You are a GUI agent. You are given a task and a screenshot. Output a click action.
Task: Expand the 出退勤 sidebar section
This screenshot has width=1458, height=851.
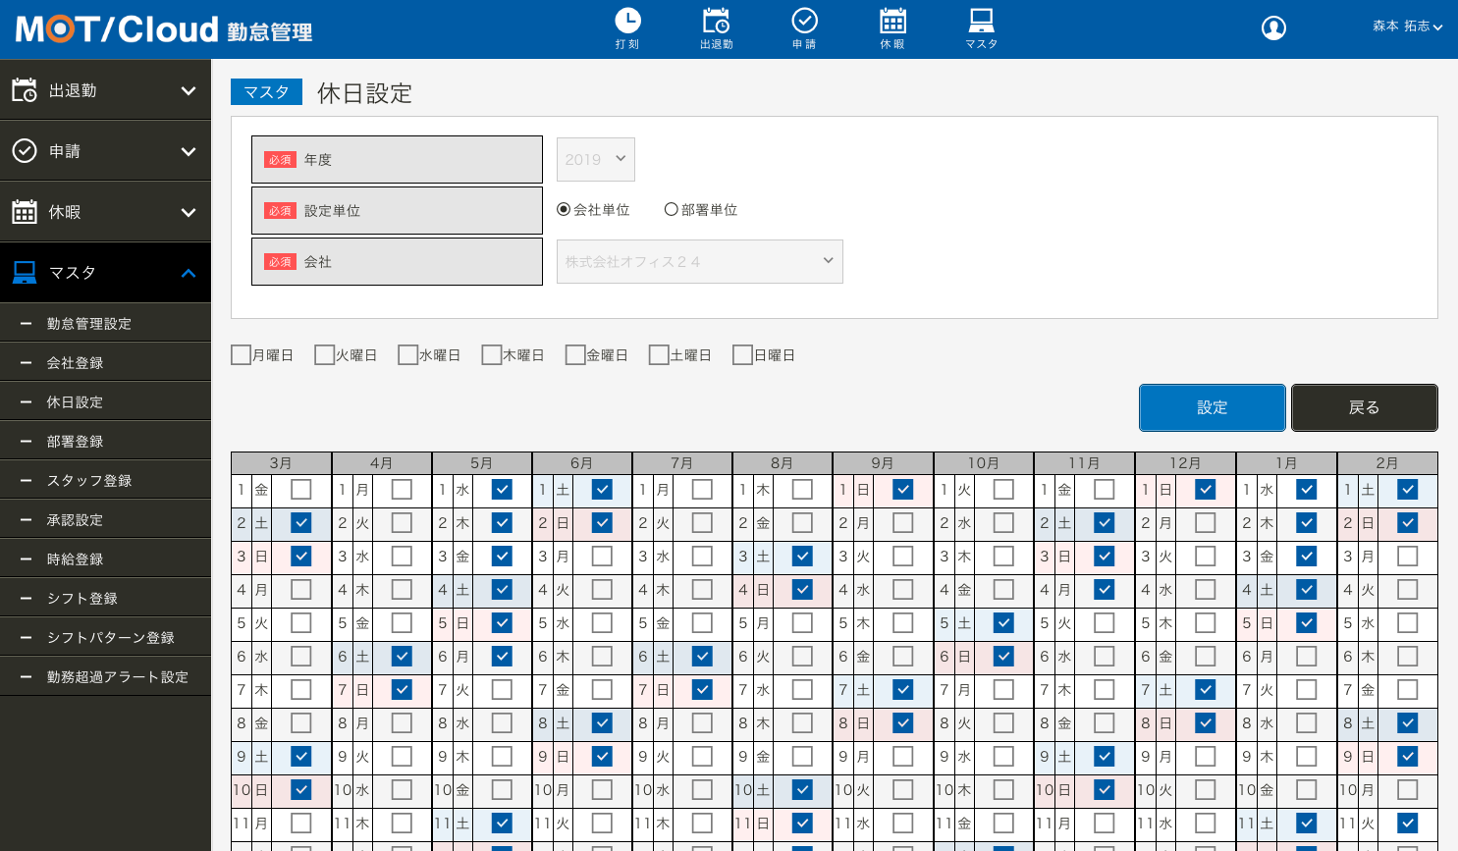pos(105,90)
